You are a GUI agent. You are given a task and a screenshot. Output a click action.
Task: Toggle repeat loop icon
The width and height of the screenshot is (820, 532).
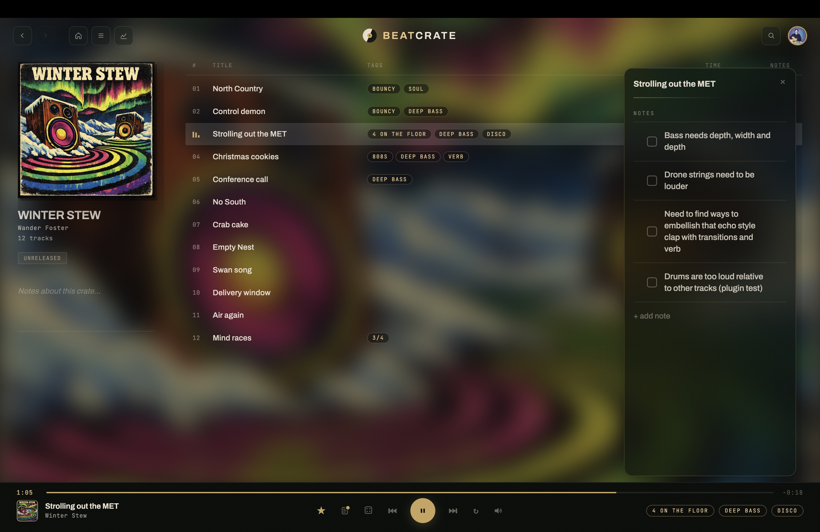tap(476, 511)
